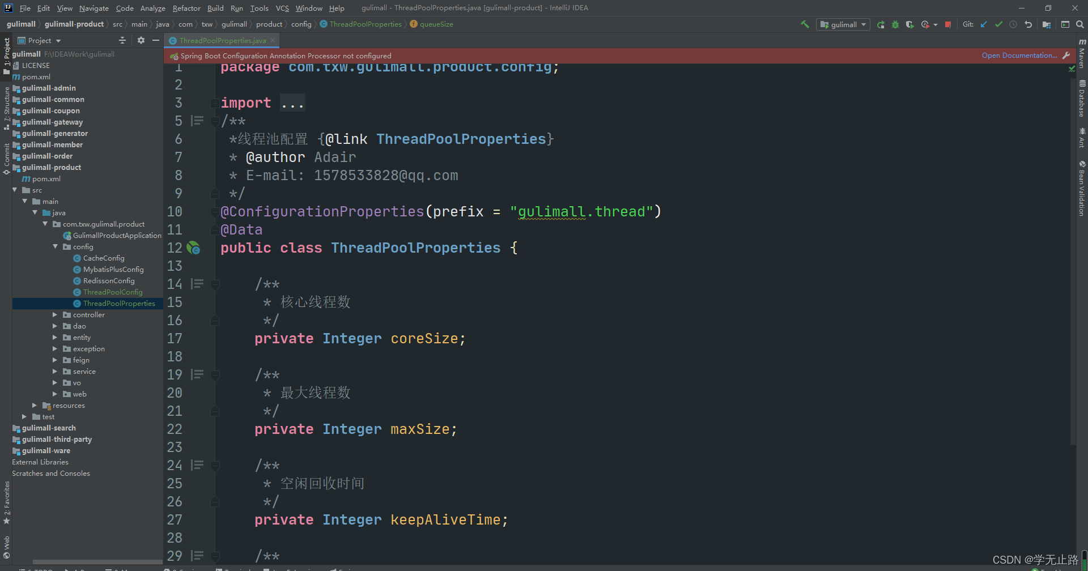Open Project panel settings gear
This screenshot has height=571, width=1088.
click(x=141, y=40)
